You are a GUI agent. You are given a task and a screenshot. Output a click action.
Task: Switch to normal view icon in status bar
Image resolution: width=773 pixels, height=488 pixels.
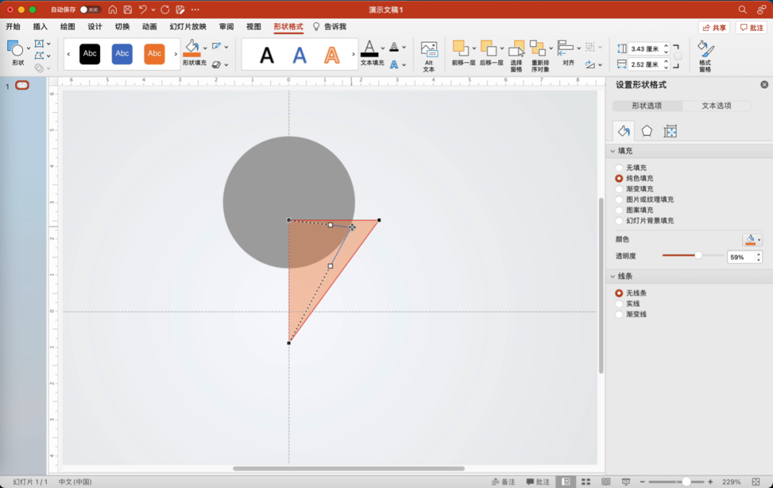566,482
